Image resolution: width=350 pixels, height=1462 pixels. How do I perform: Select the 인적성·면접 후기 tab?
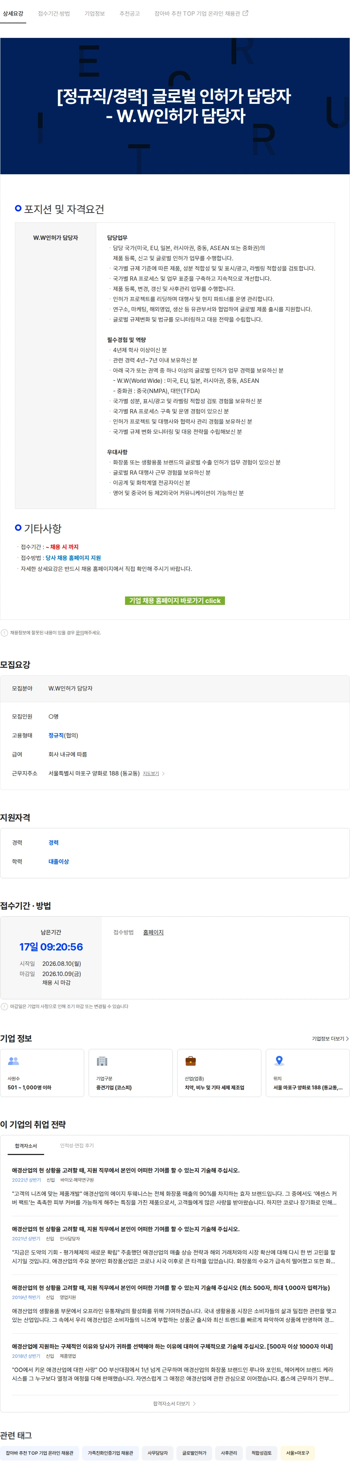click(77, 1146)
